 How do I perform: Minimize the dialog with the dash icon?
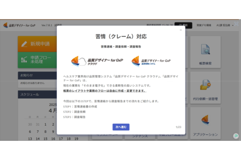181,30
